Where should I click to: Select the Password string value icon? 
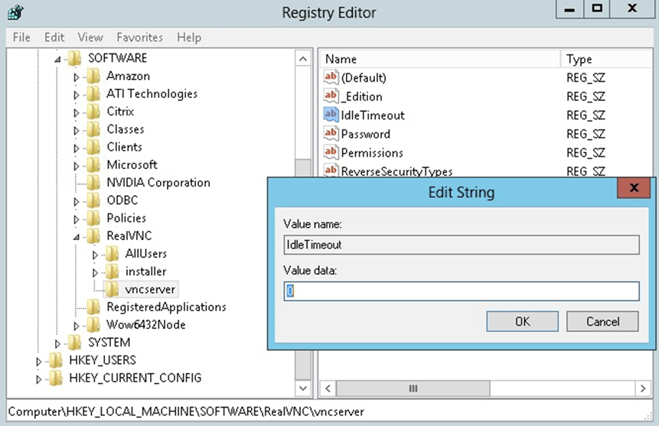(331, 134)
